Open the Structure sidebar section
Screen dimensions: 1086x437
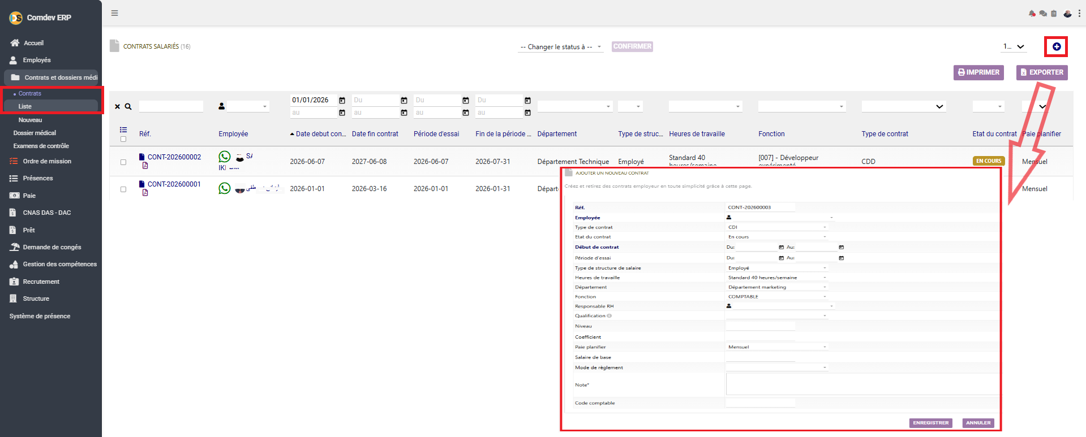point(36,298)
